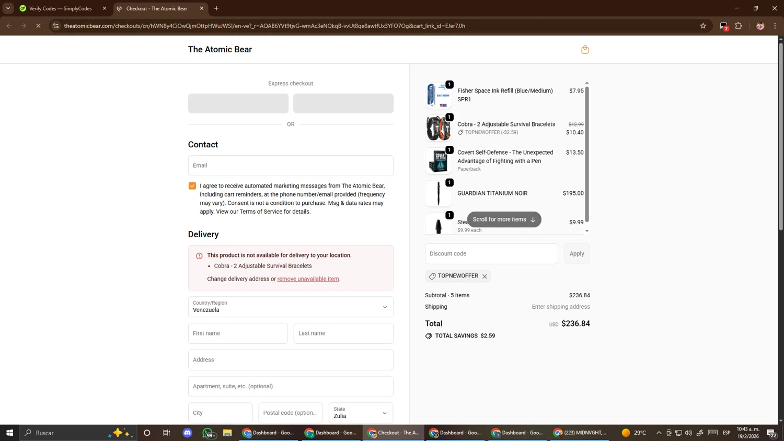784x441 pixels.
Task: View site information icon in address bar
Action: tap(56, 26)
